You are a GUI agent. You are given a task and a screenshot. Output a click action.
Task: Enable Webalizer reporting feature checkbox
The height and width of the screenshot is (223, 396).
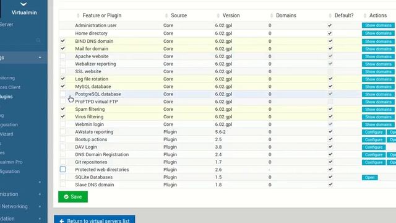(62, 64)
